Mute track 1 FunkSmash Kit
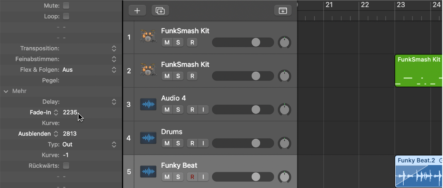The width and height of the screenshot is (443, 188). pyautogui.click(x=167, y=42)
